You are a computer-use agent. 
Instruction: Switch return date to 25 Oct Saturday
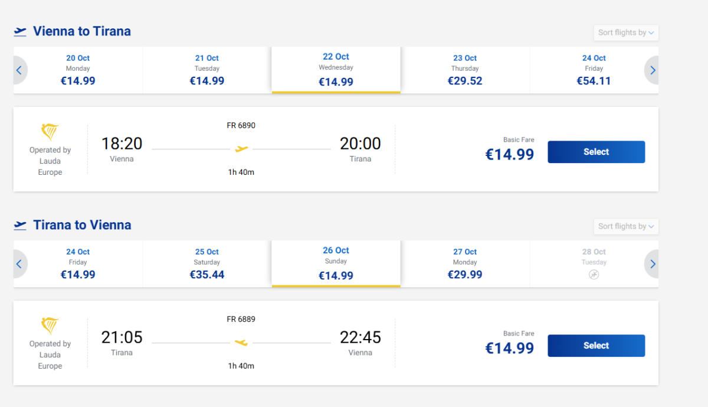pos(207,264)
